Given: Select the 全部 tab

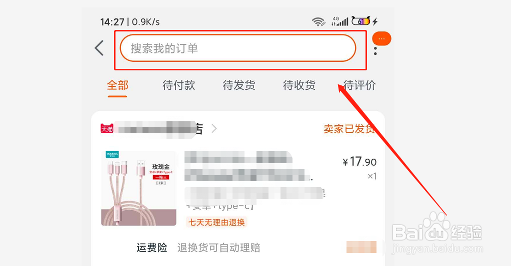Looking at the screenshot, I should pyautogui.click(x=117, y=85).
